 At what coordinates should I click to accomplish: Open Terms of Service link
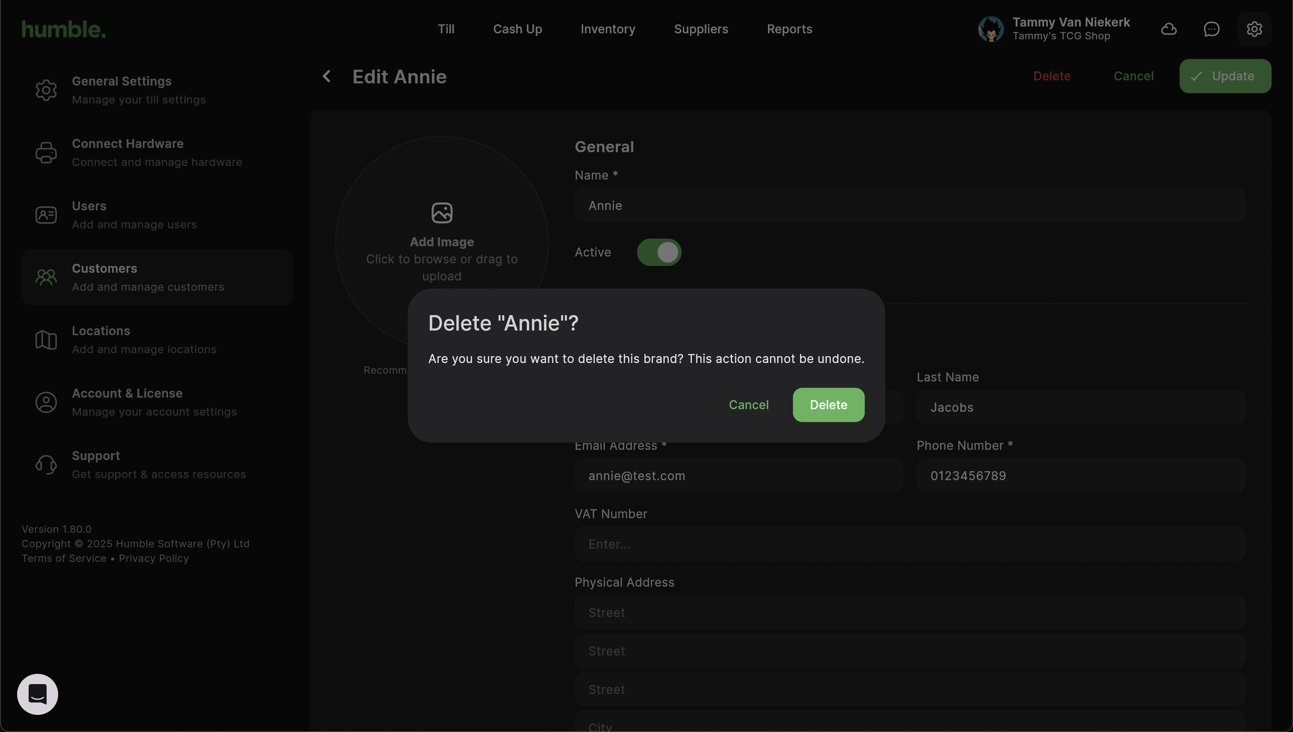point(64,558)
